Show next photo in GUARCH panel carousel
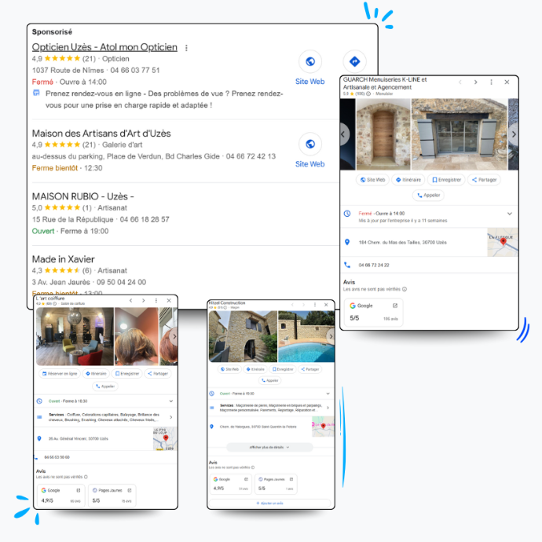Image resolution: width=542 pixels, height=542 pixels. click(x=514, y=134)
